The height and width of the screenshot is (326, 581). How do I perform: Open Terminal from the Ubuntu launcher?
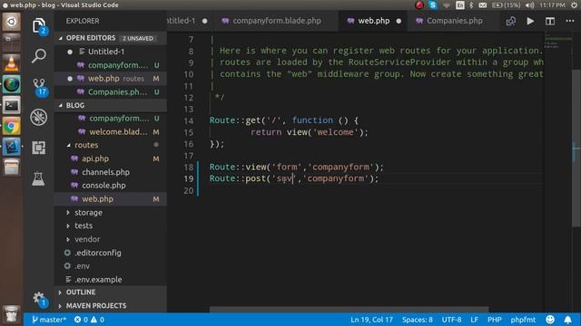(x=12, y=106)
